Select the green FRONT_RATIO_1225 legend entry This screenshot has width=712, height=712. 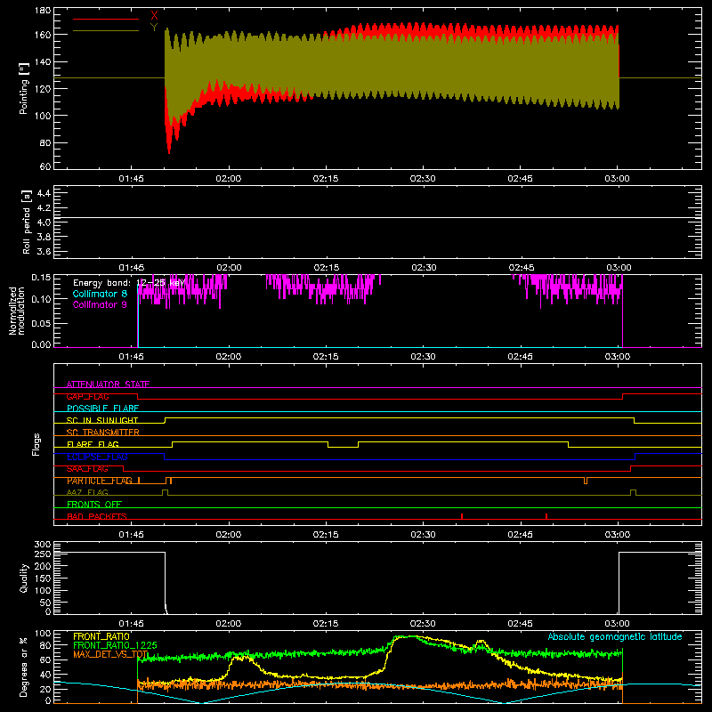point(115,645)
